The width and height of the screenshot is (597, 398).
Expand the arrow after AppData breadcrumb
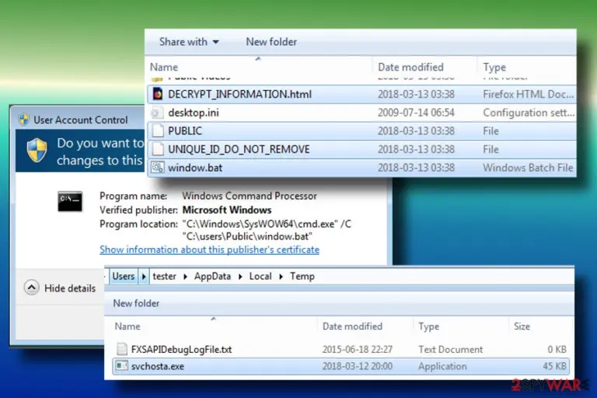[x=240, y=277]
